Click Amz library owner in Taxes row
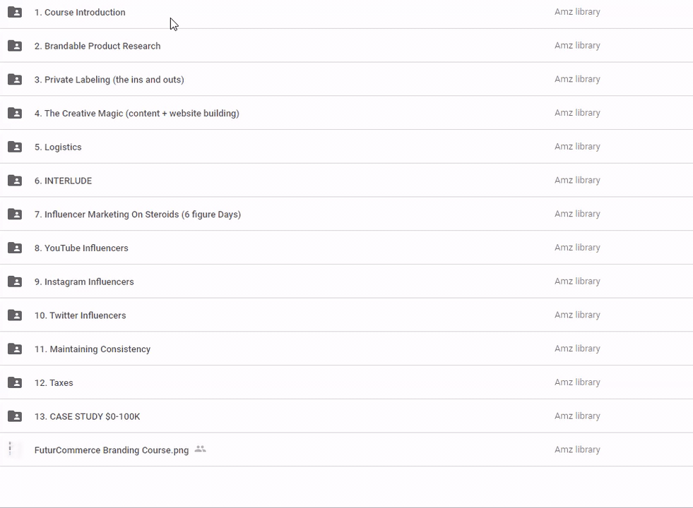 click(x=577, y=382)
